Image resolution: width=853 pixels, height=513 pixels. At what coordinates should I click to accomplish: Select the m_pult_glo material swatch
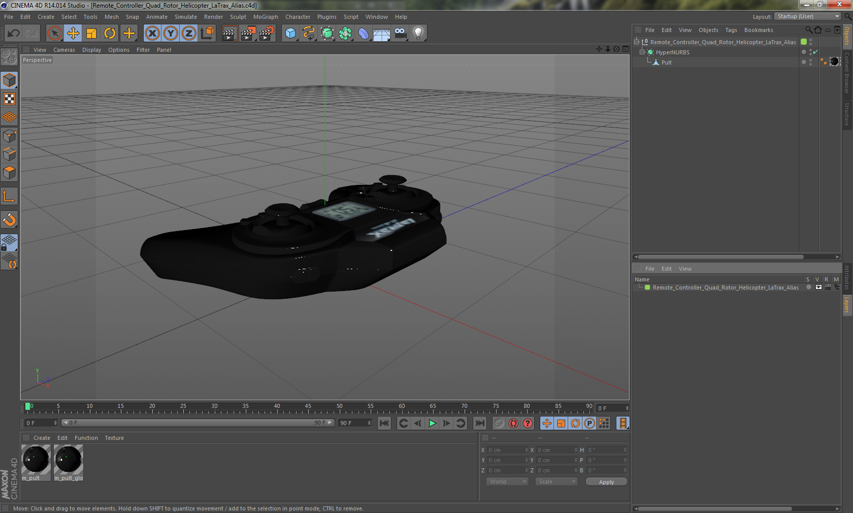pyautogui.click(x=69, y=462)
